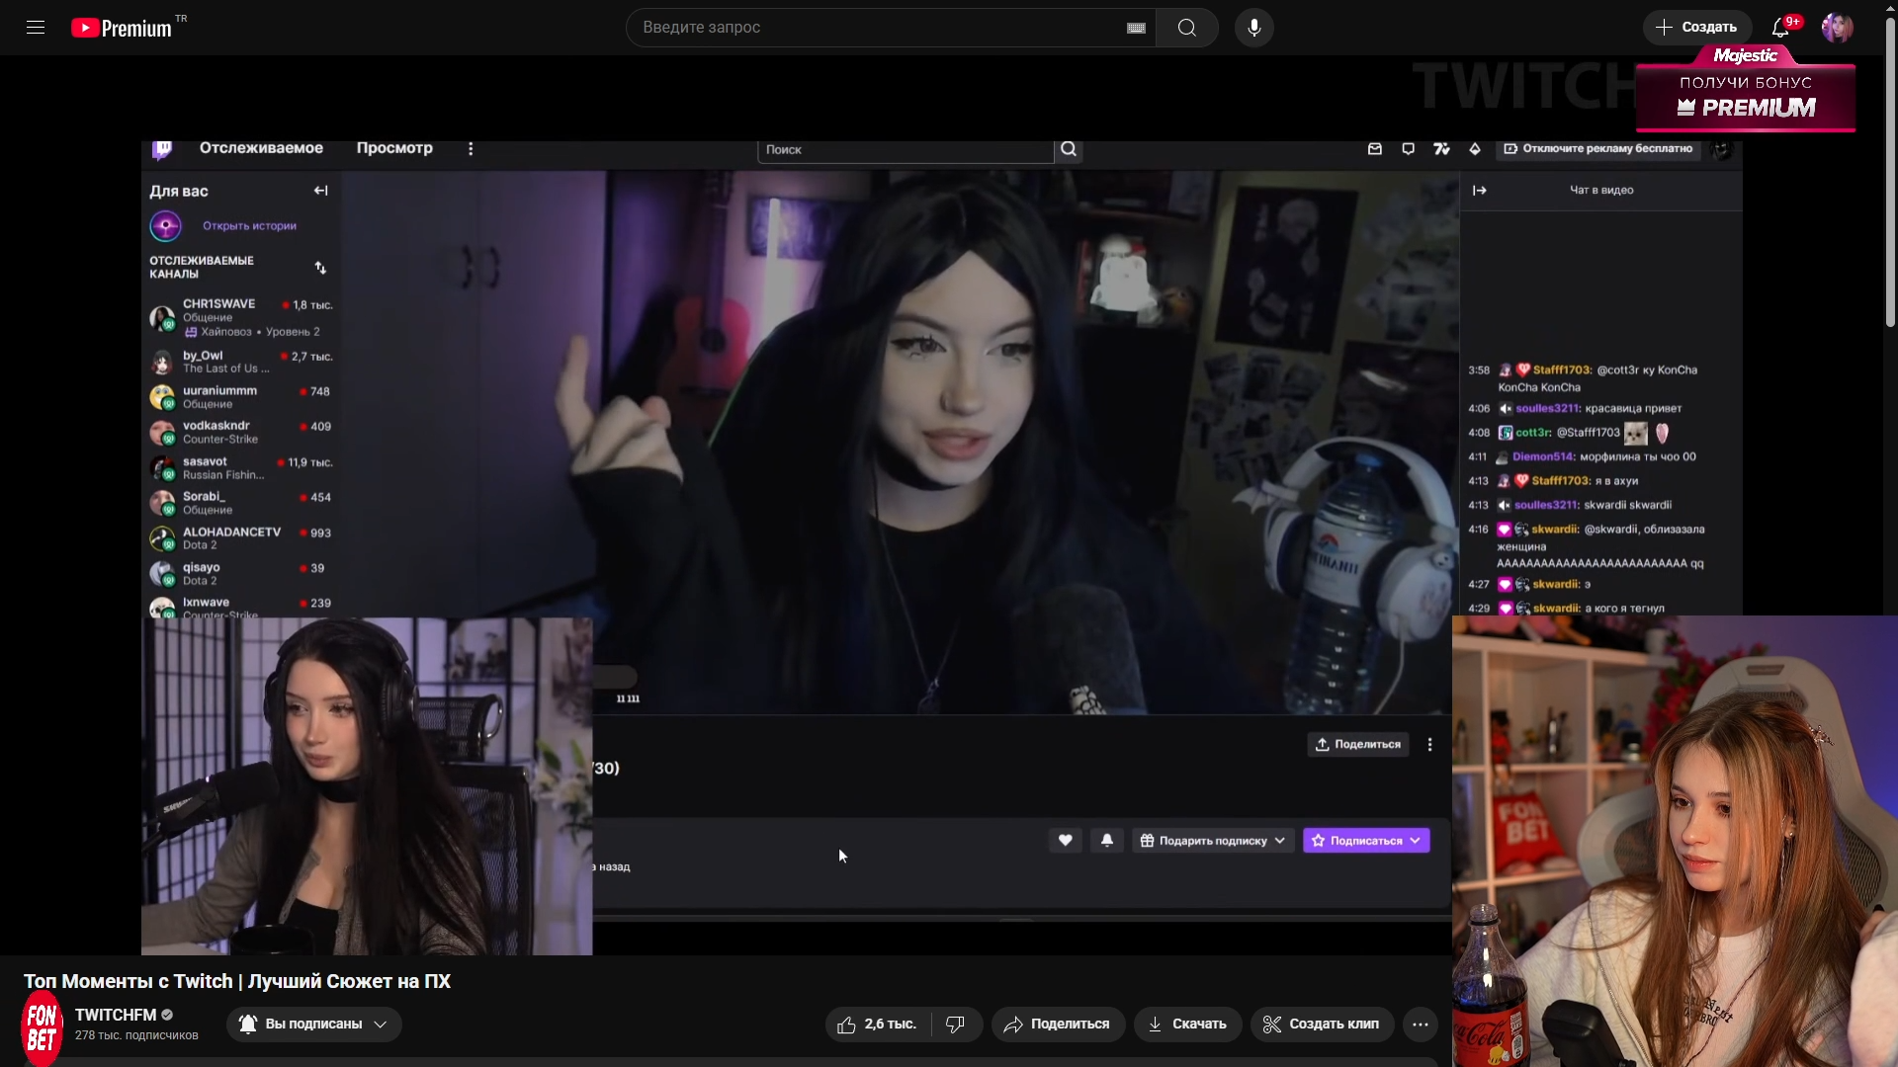1898x1067 pixels.
Task: Click the heart follow icon
Action: [1065, 841]
